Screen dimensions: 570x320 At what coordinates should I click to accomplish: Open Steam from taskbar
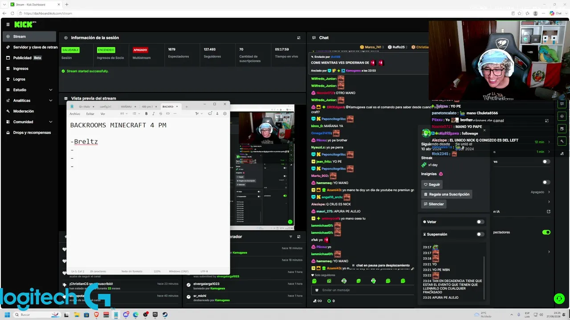165,315
